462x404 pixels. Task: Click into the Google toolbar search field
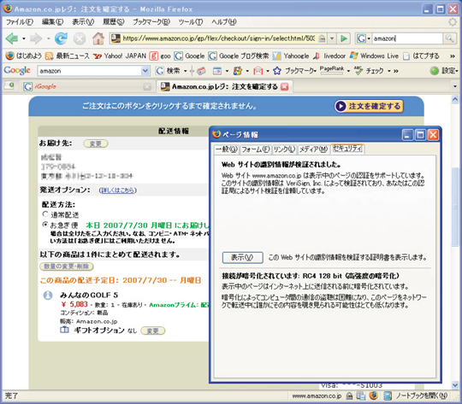click(89, 71)
